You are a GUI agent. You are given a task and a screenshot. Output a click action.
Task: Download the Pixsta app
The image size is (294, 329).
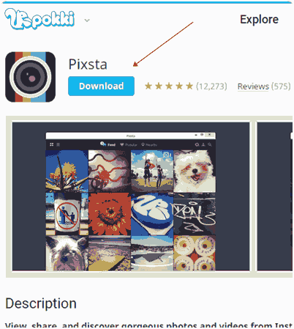click(x=101, y=86)
